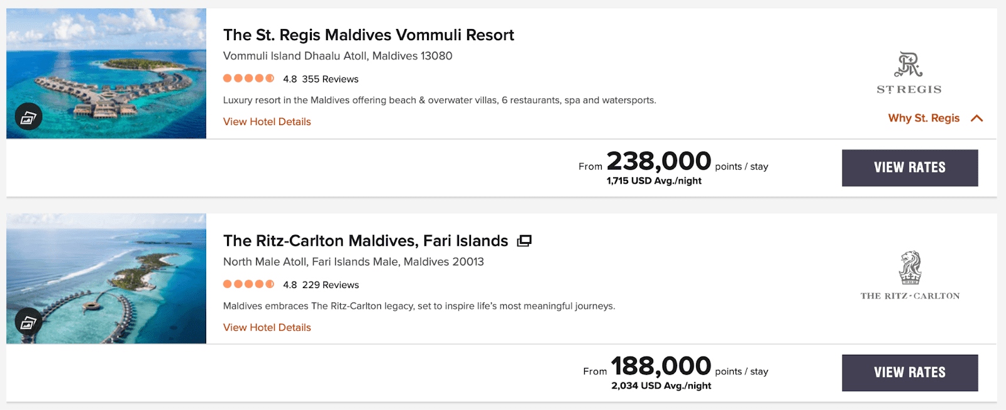Click VIEW RATES for St. Regis

910,167
